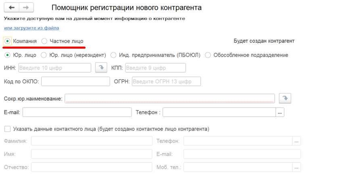Viewport: 347px width, 186px height.
Task: Click into the ОГРН field
Action: (x=166, y=82)
